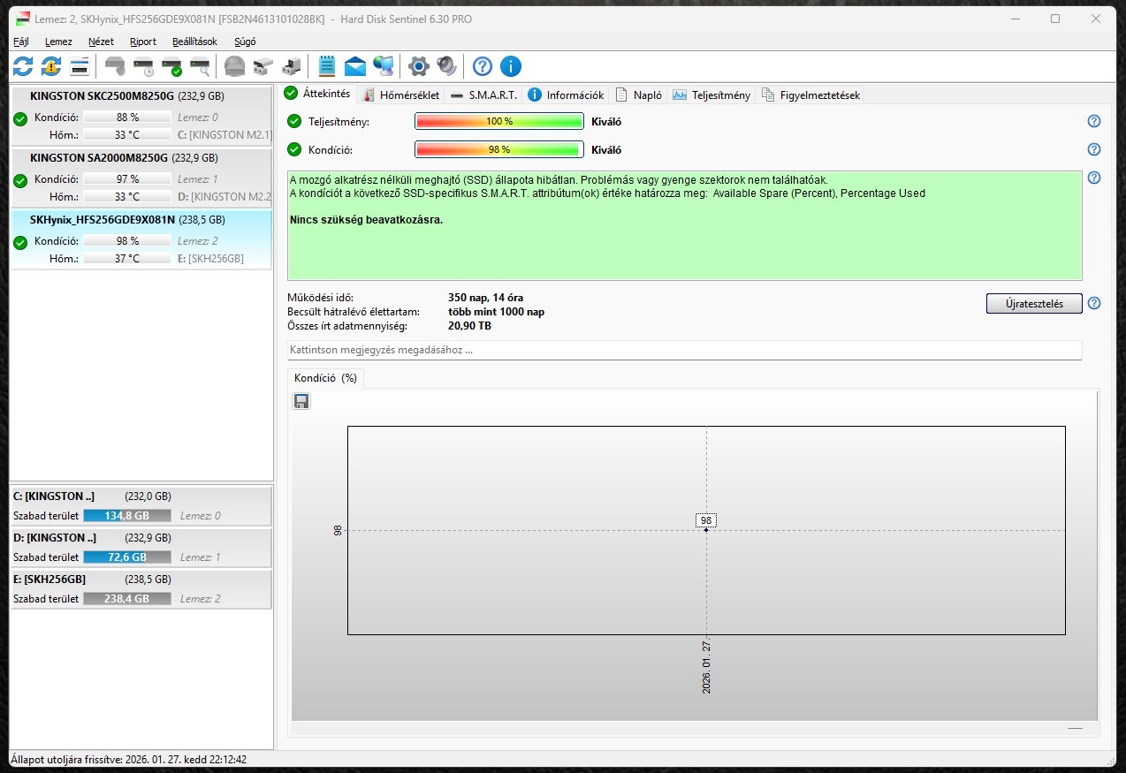Select the D: [KINGSTON ..] partition entry

point(141,547)
